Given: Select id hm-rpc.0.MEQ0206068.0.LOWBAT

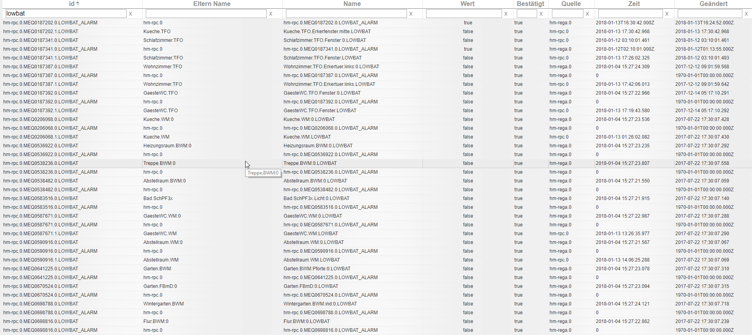Looking at the screenshot, I should click(x=41, y=119).
